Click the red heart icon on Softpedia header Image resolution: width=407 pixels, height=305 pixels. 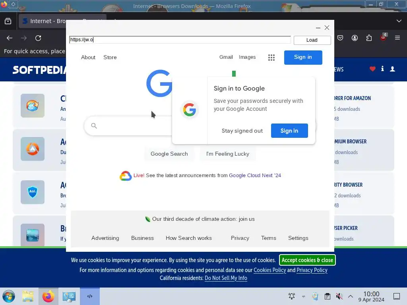372,69
